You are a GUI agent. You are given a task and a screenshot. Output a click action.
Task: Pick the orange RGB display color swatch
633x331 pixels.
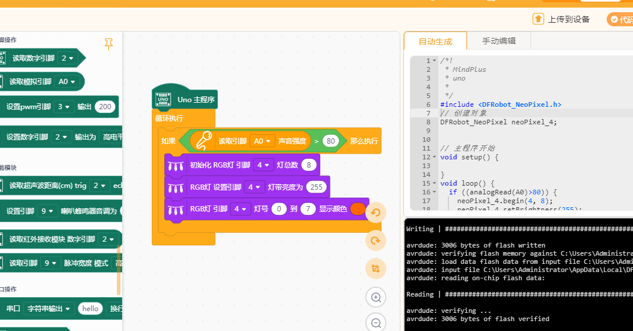pos(358,209)
